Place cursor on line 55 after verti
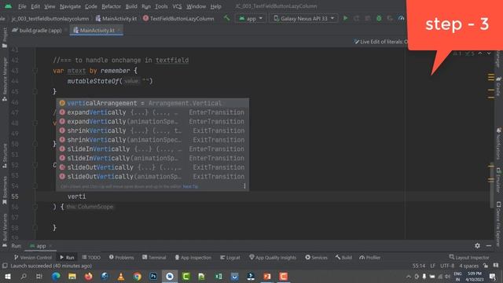503x283 pixels. click(x=86, y=197)
